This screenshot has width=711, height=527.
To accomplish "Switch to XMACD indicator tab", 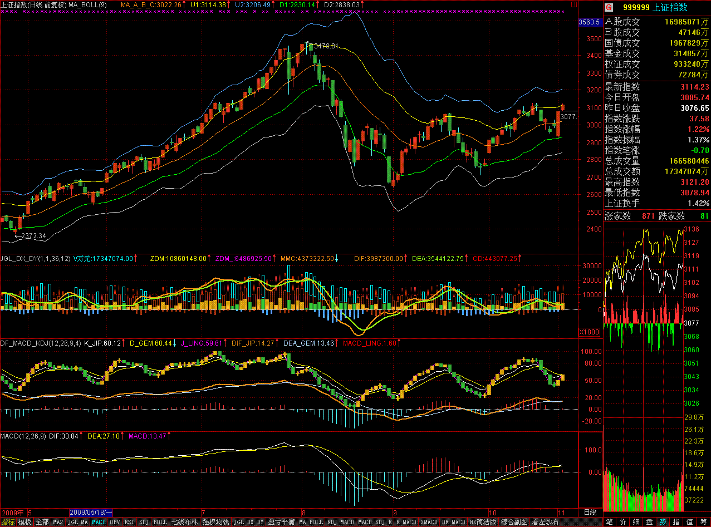I will (x=429, y=522).
